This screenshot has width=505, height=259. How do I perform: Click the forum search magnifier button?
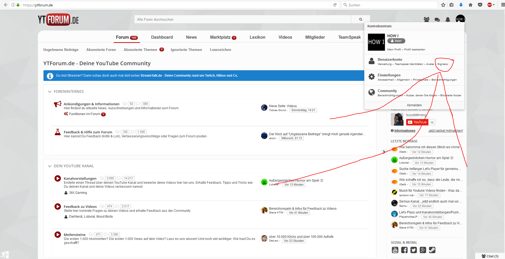[x=361, y=19]
